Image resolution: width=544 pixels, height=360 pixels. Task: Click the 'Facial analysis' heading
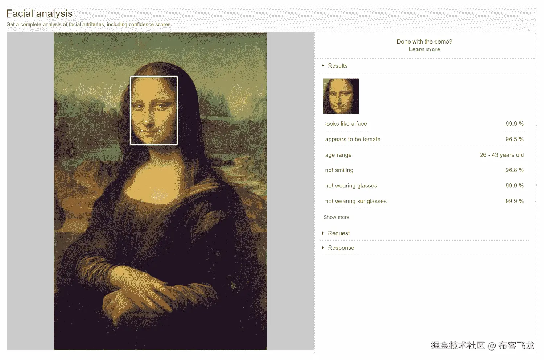(x=40, y=13)
